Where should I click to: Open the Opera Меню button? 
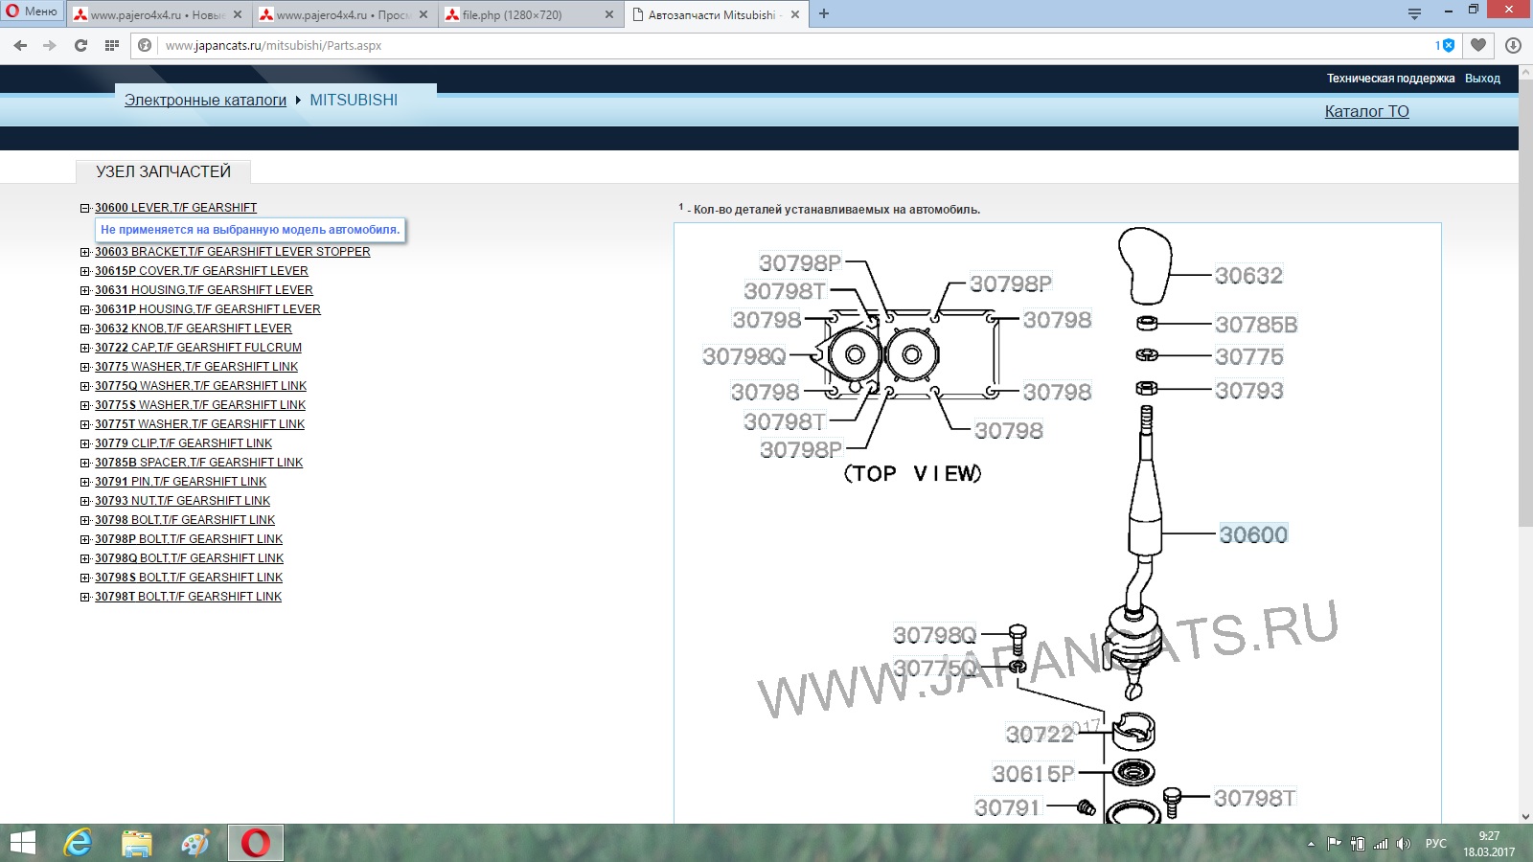click(x=33, y=11)
